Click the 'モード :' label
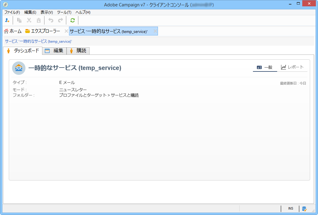318x215 pixels. pos(20,90)
